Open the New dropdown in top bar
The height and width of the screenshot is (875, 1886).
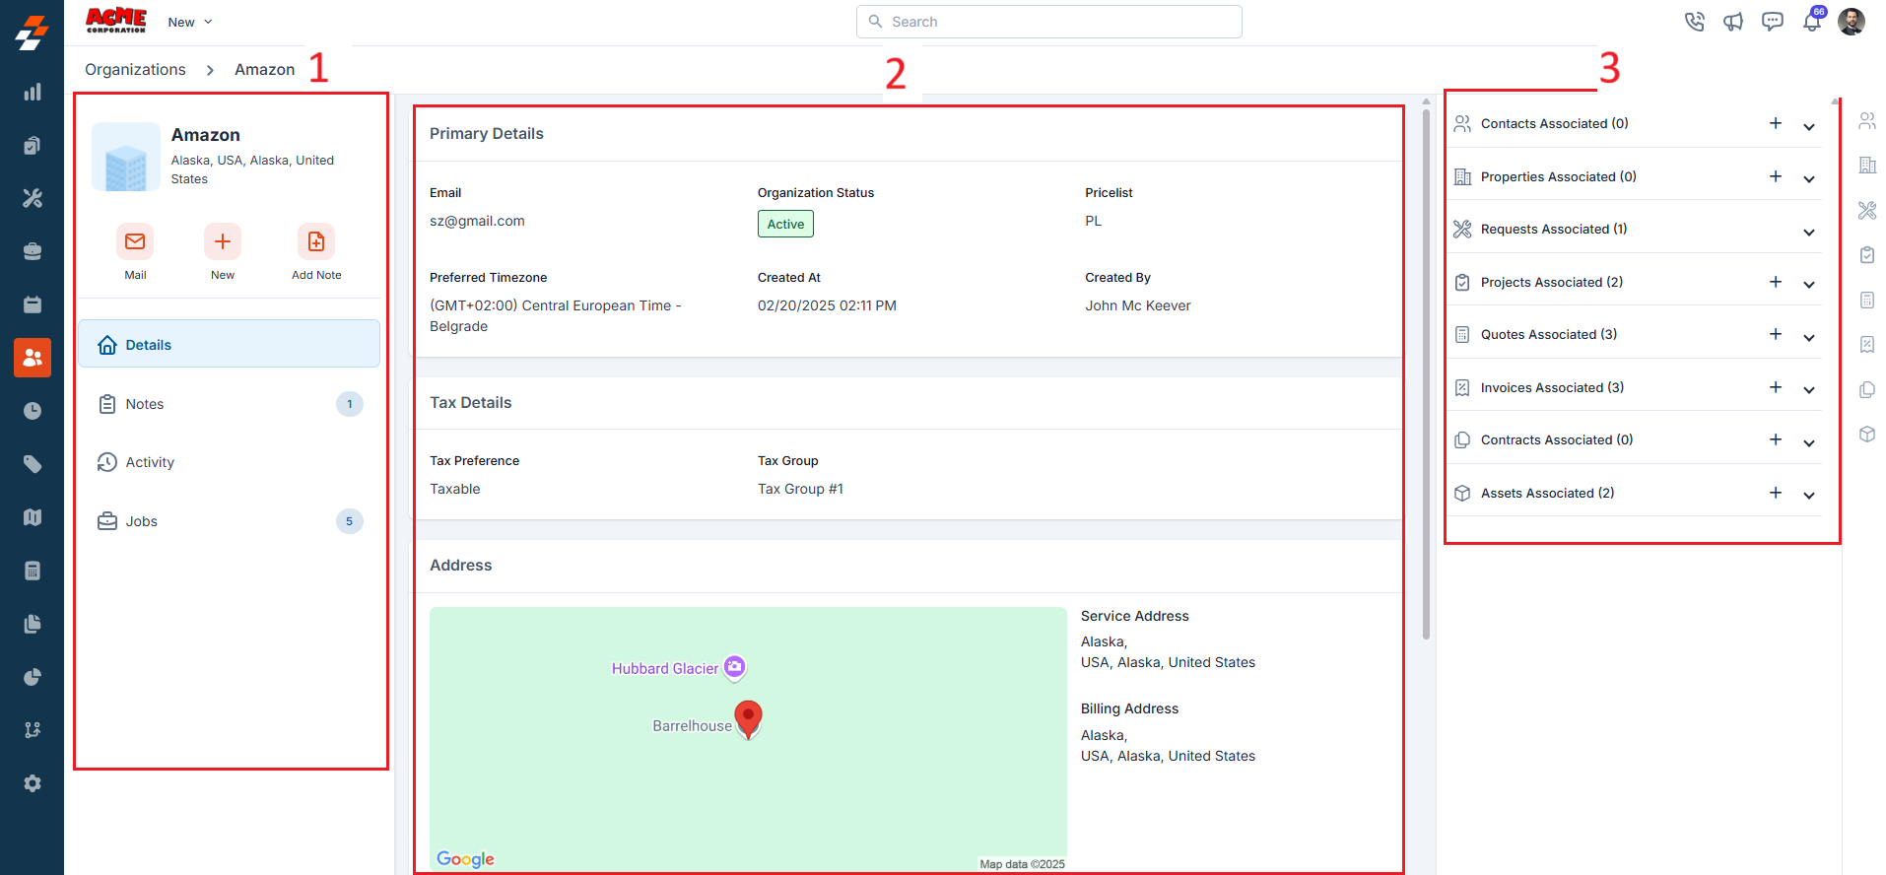click(x=190, y=22)
